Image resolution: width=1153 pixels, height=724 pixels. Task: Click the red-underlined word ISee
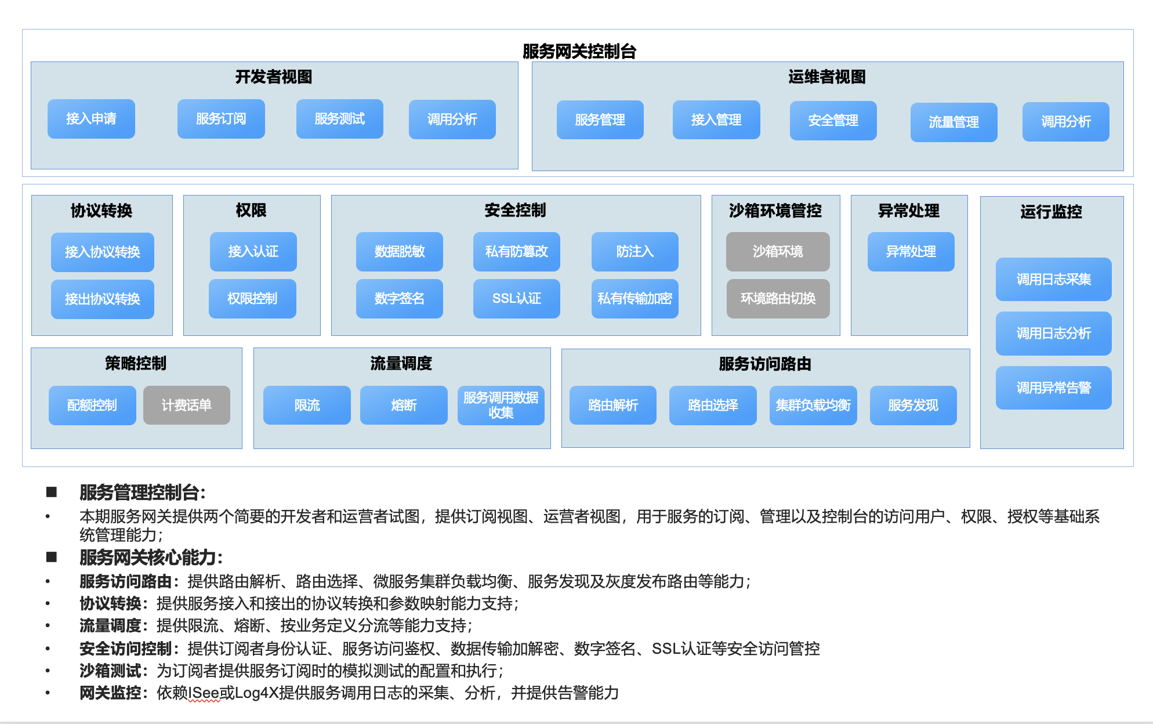pyautogui.click(x=204, y=693)
